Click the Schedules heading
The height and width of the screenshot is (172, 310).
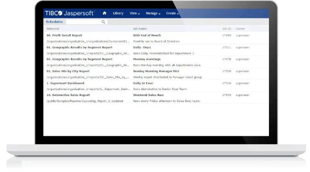[54, 22]
